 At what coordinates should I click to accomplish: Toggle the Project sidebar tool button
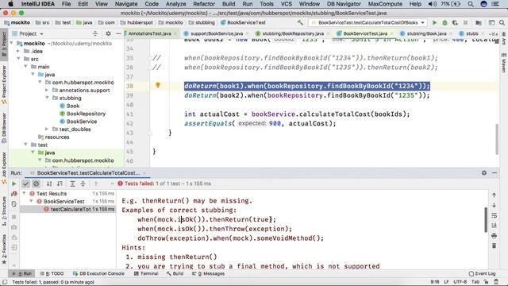pos(4,44)
